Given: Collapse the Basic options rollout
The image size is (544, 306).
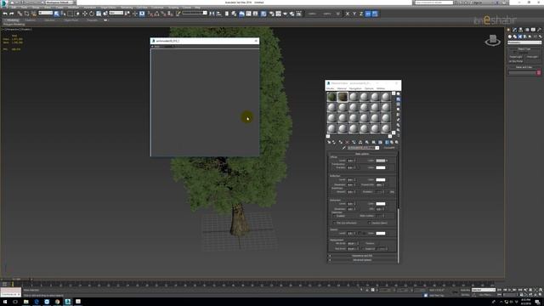Looking at the screenshot, I should (362, 154).
